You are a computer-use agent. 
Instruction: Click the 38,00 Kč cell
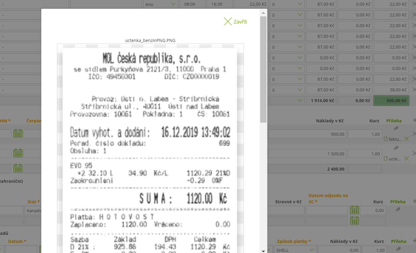coord(391,90)
